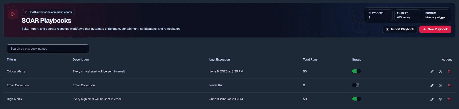
Task: Edit the High Alerts playbook
Action: [432, 99]
